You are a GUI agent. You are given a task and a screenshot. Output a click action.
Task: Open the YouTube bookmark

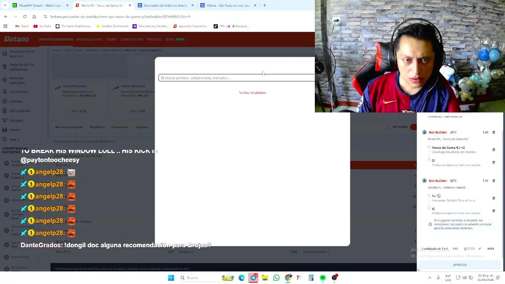pyautogui.click(x=42, y=26)
